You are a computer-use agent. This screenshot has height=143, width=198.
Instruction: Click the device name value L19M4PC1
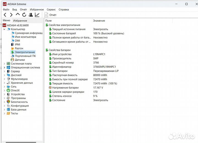click(99, 54)
